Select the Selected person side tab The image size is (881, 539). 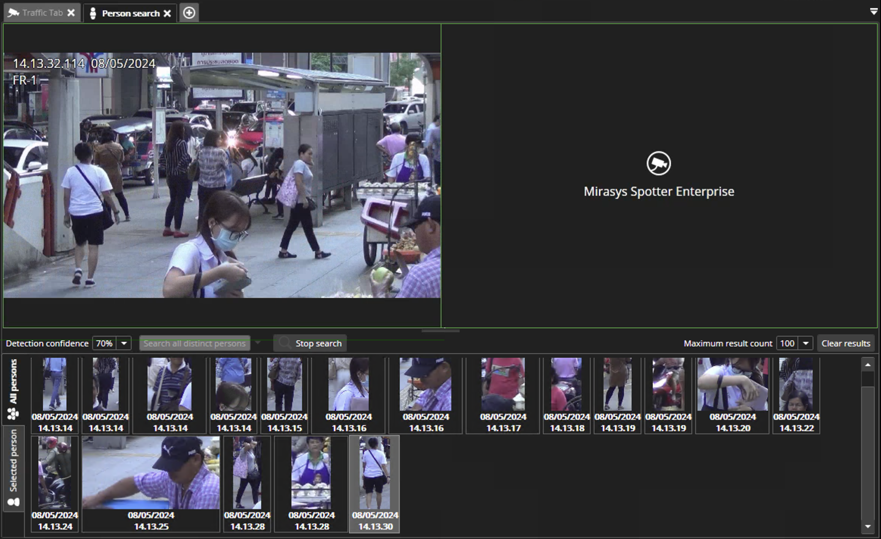[13, 461]
